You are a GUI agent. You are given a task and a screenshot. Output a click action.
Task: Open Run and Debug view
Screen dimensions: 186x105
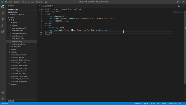click(3, 25)
